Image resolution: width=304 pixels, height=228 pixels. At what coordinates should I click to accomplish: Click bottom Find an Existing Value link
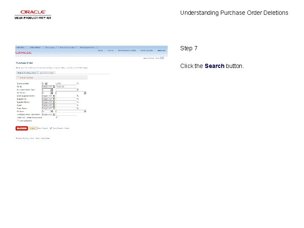point(25,138)
